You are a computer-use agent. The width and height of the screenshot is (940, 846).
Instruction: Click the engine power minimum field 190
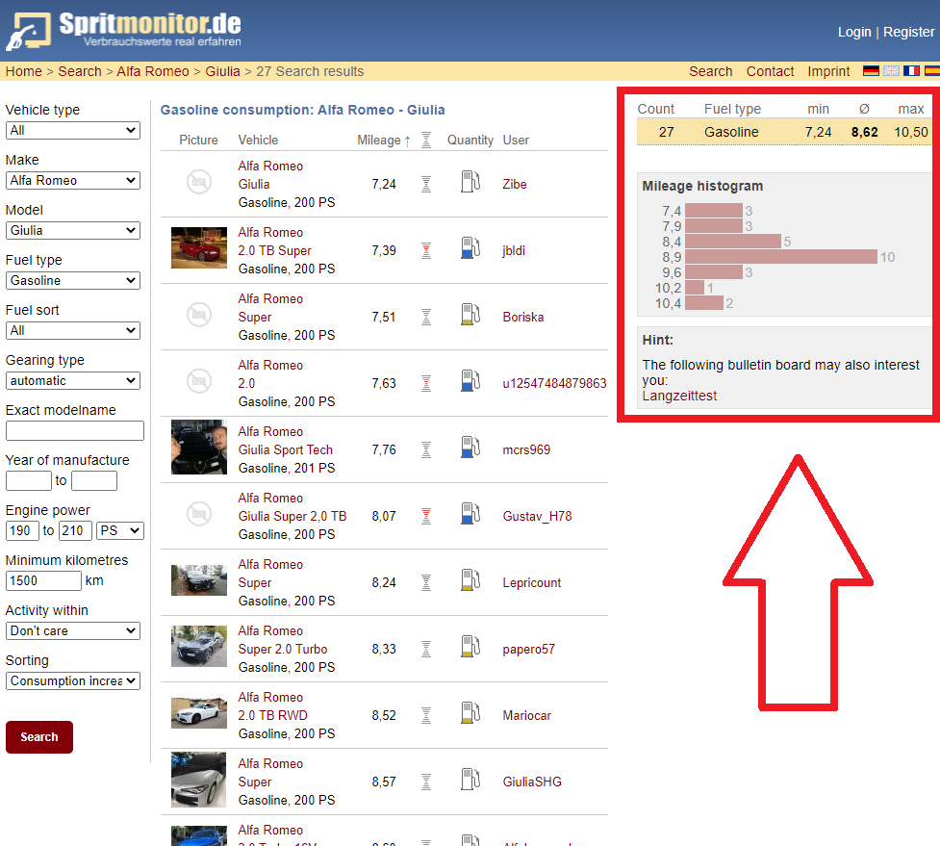click(x=22, y=530)
